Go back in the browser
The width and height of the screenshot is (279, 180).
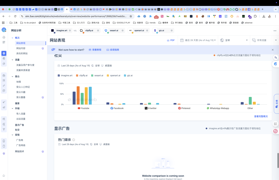[4, 16]
